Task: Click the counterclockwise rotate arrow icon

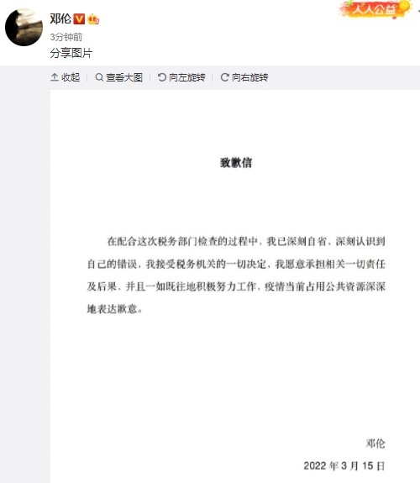Action: pos(162,77)
